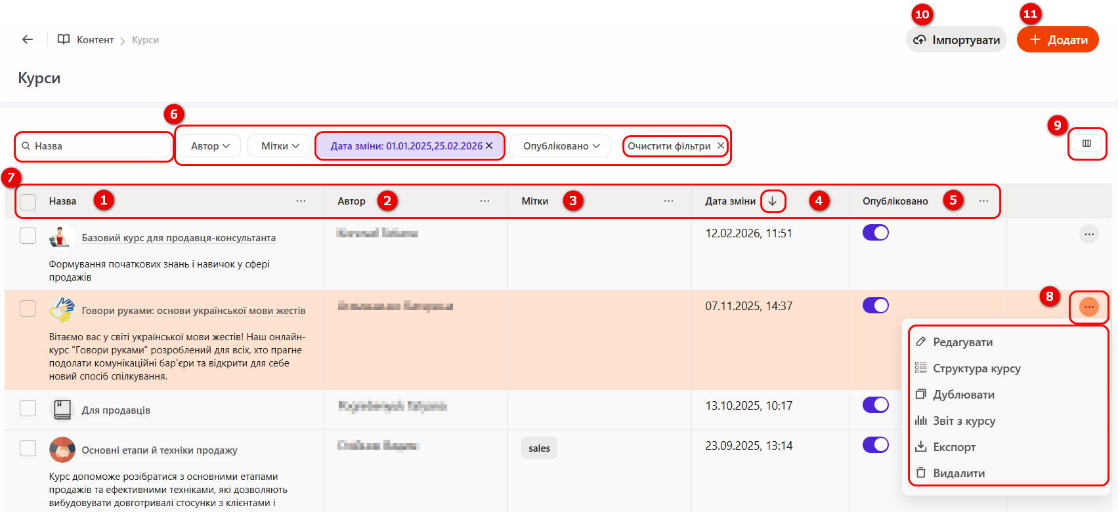This screenshot has width=1118, height=512.
Task: Remove the Дата зміни filter with X
Action: click(x=489, y=146)
